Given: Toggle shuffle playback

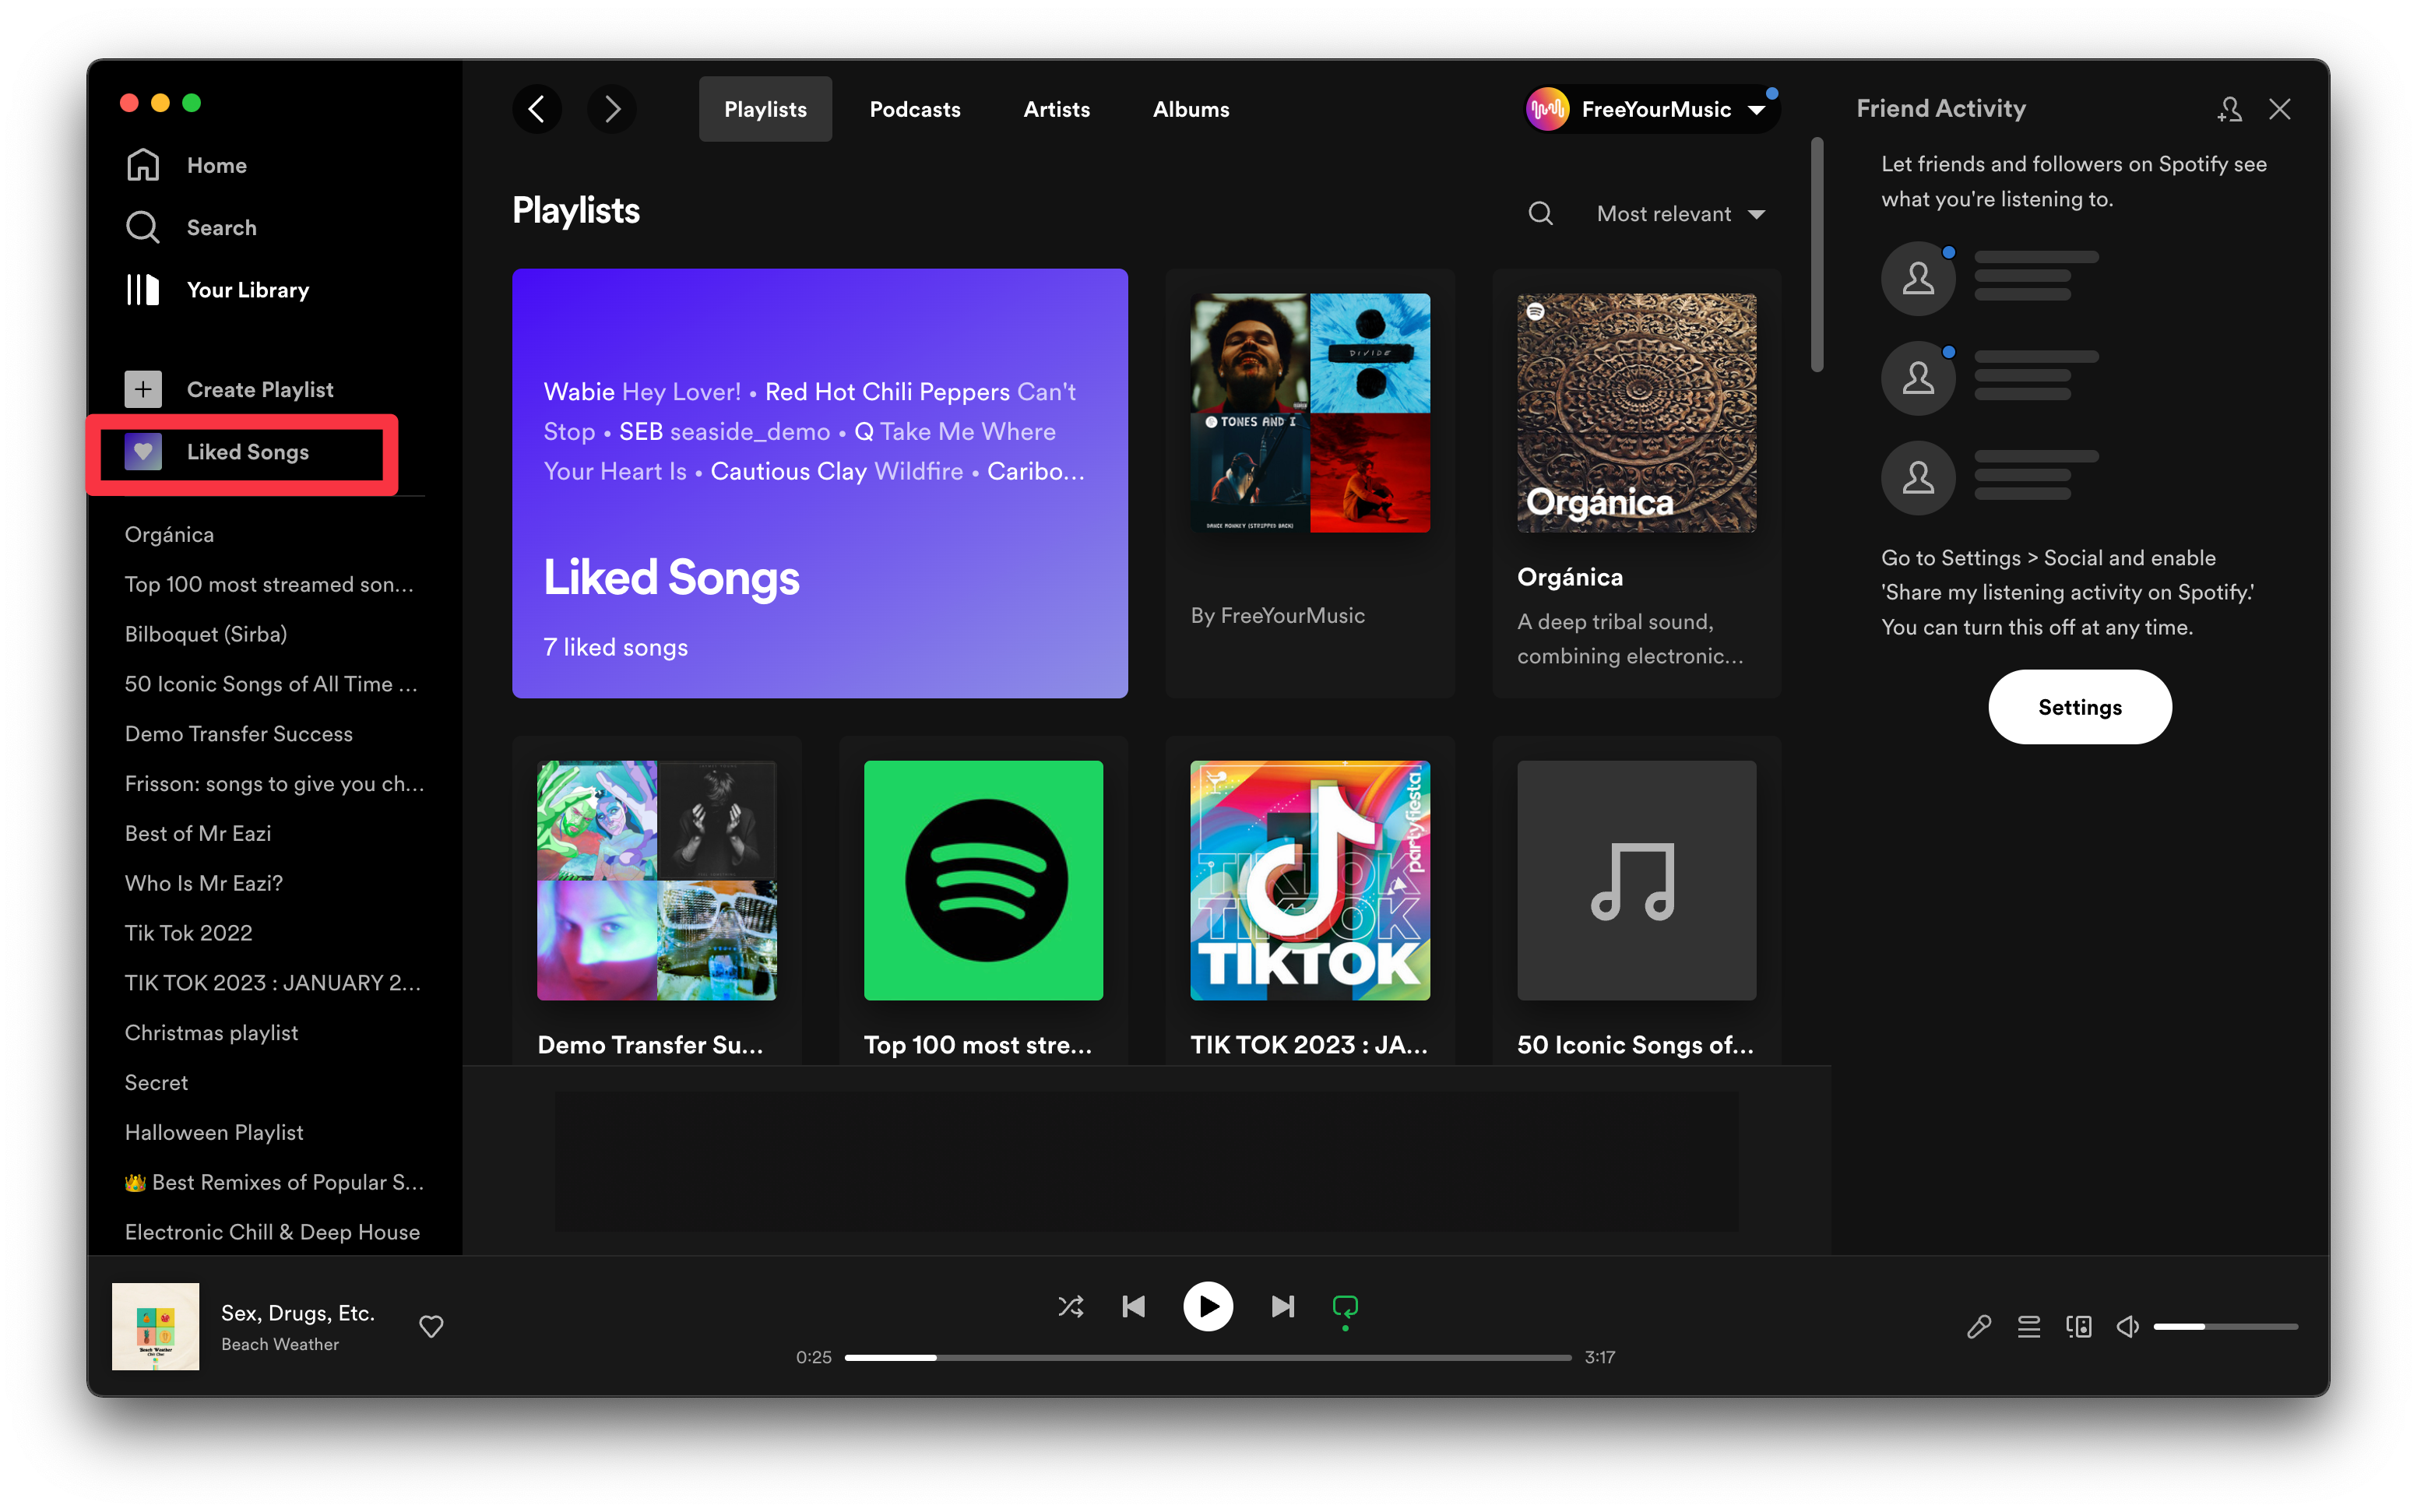Looking at the screenshot, I should click(1071, 1307).
